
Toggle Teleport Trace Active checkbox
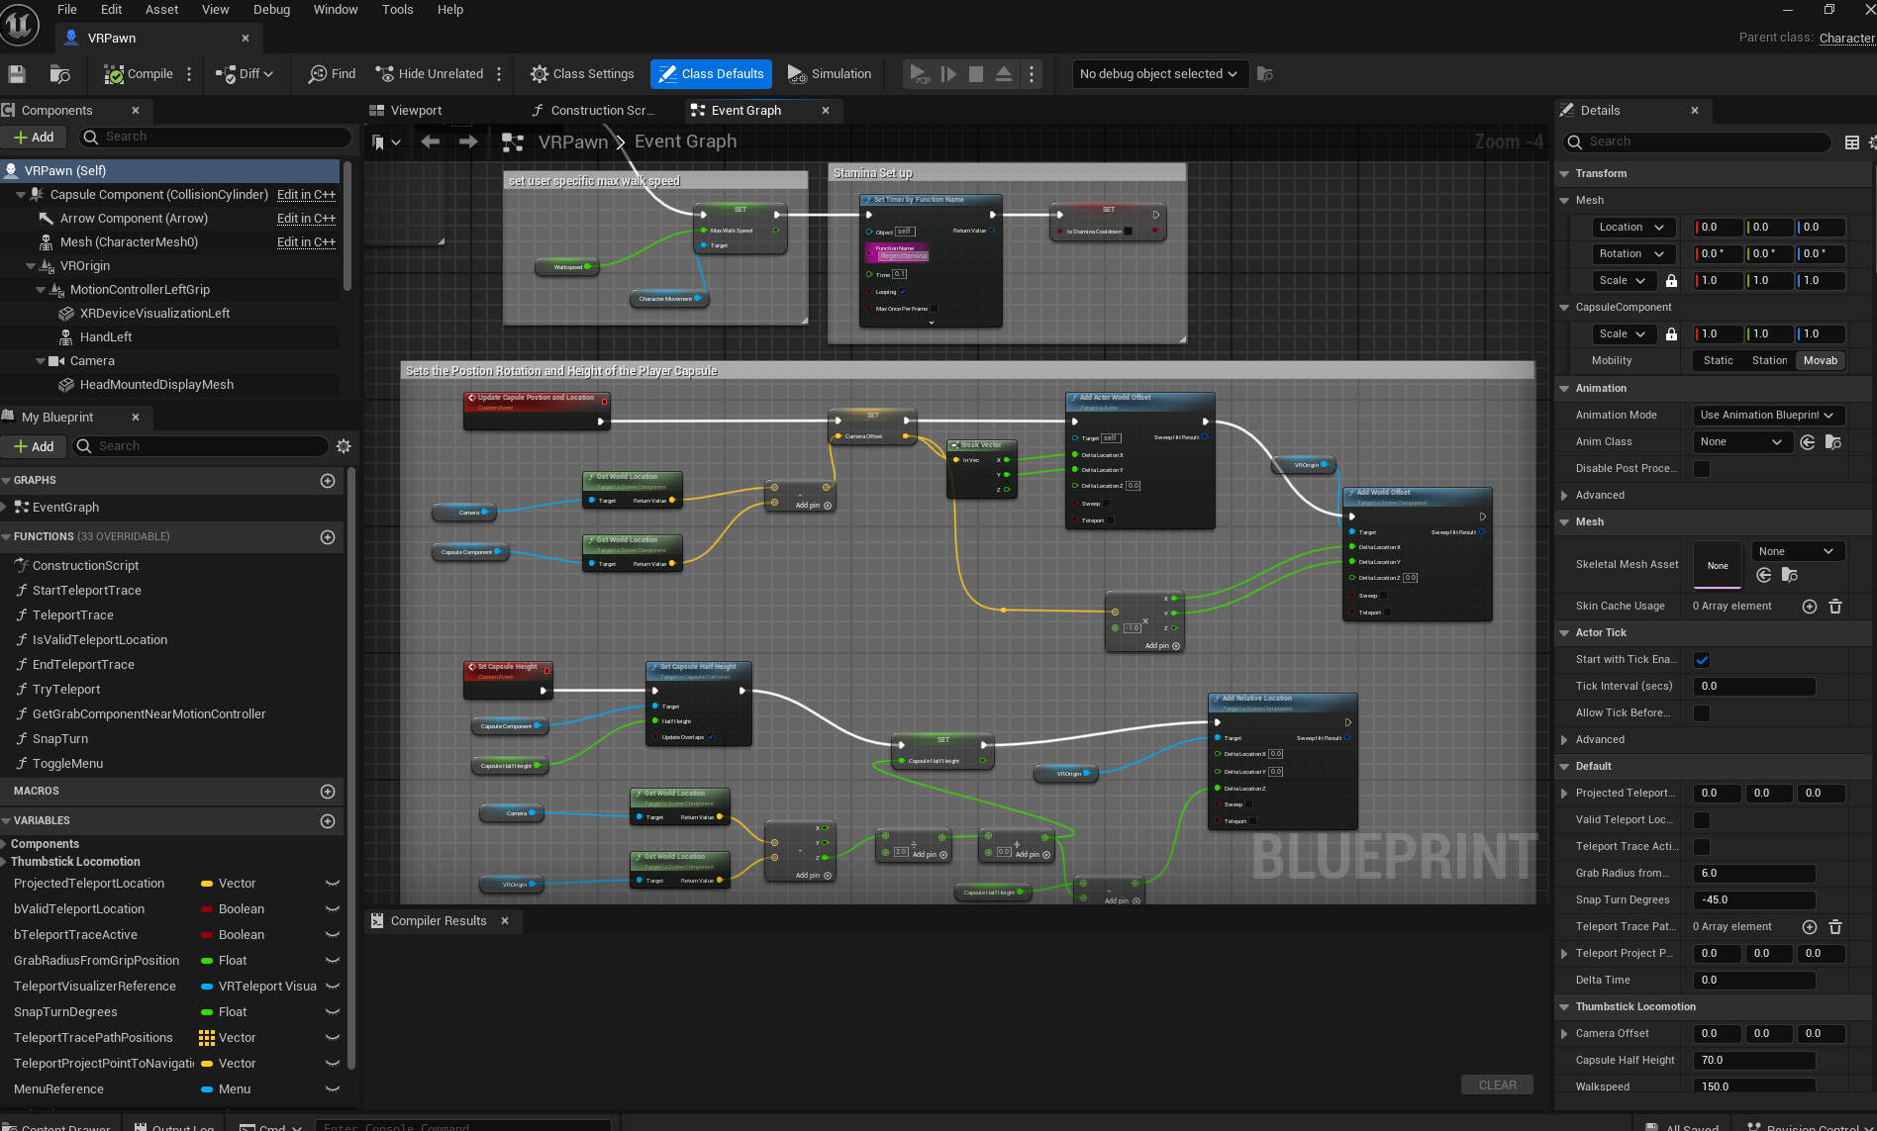click(x=1702, y=847)
